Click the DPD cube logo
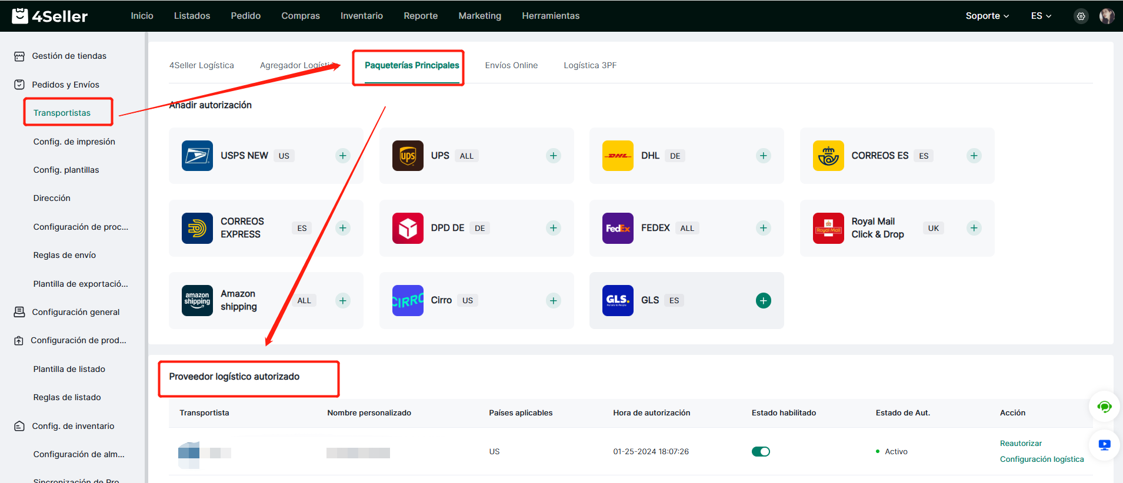Image resolution: width=1123 pixels, height=483 pixels. [408, 228]
